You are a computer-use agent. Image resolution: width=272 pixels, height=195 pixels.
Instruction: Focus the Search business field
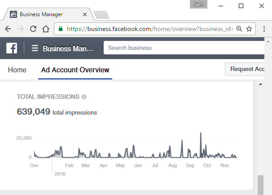(184, 48)
